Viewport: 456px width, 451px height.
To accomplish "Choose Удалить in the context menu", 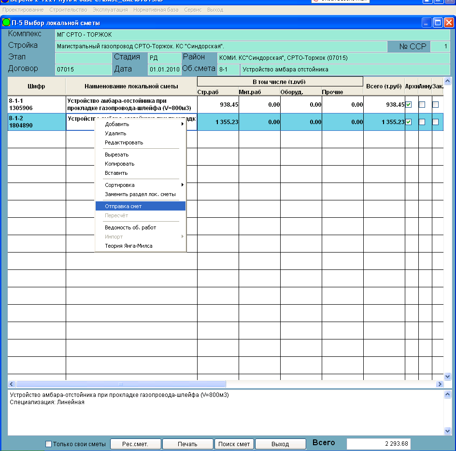I will [x=141, y=133].
